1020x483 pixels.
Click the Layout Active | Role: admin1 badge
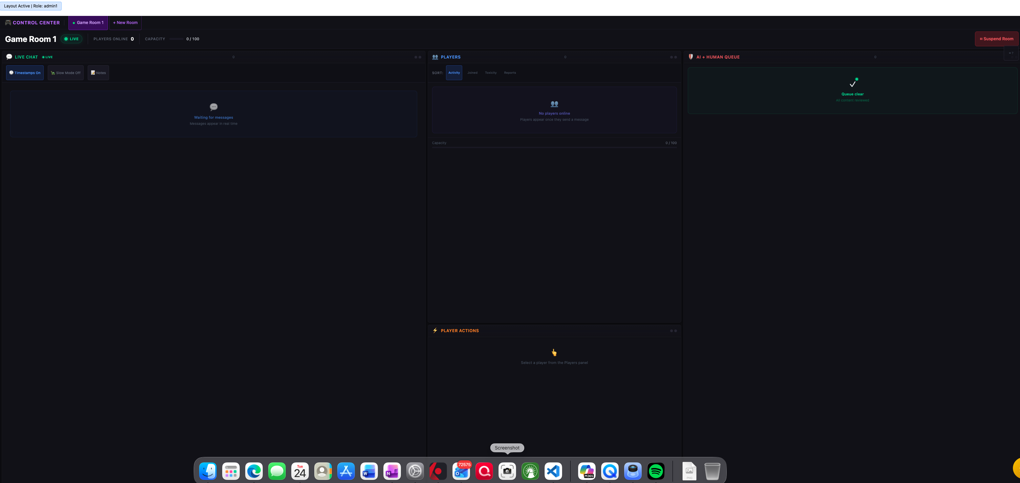click(x=31, y=6)
